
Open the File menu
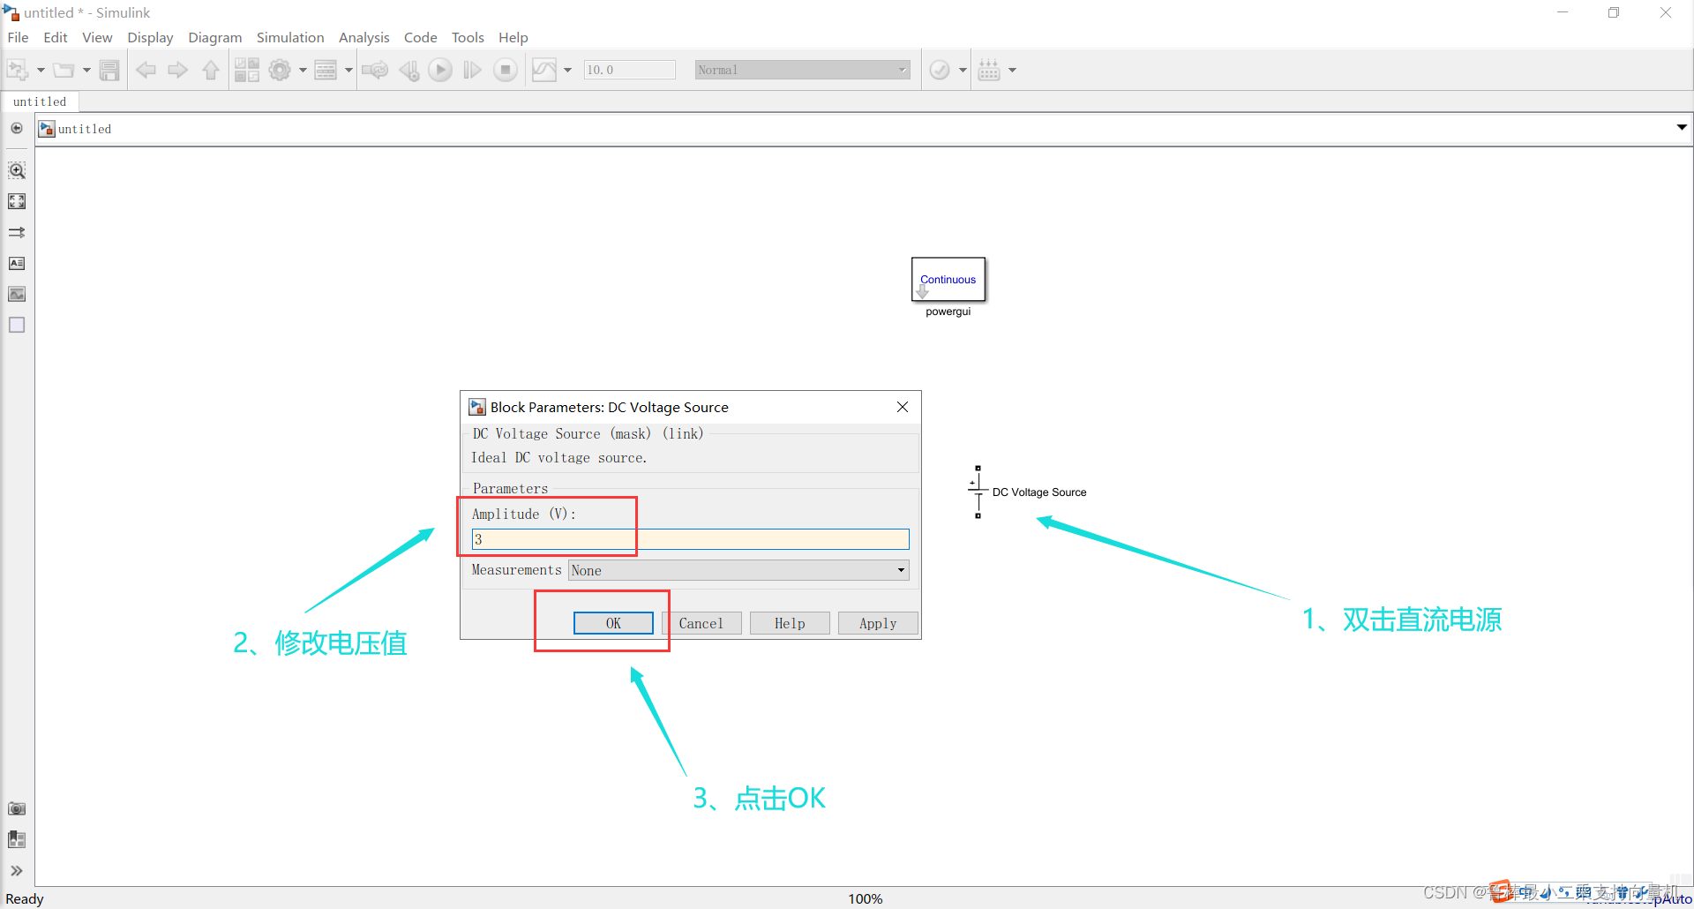[x=18, y=37]
